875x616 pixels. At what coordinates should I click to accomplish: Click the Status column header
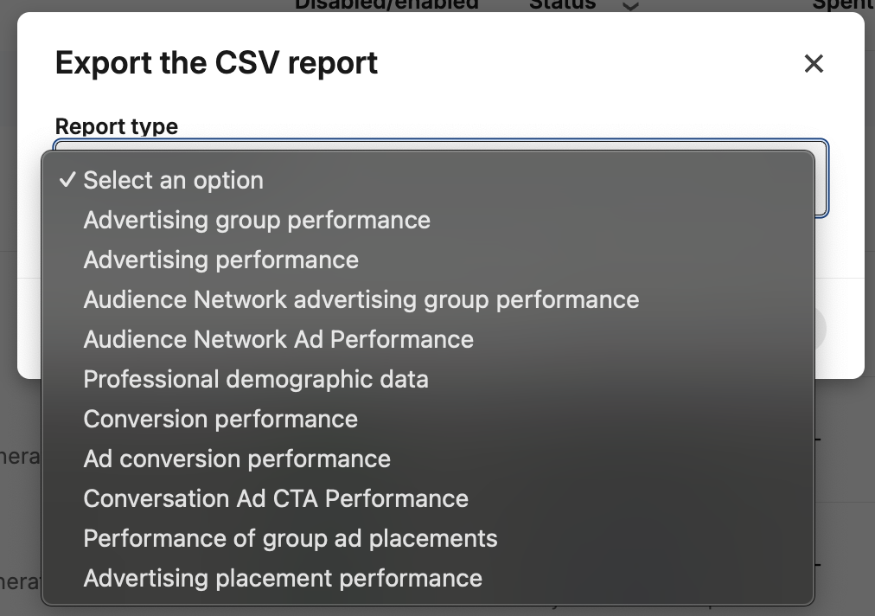pos(562,5)
